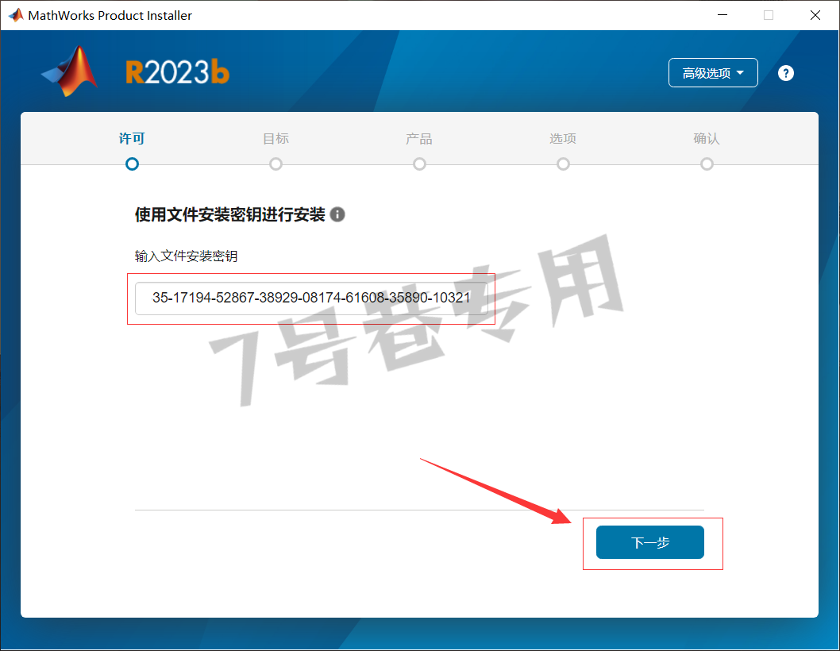The image size is (840, 651).
Task: Click the 选项 step circle marker
Action: [x=563, y=164]
